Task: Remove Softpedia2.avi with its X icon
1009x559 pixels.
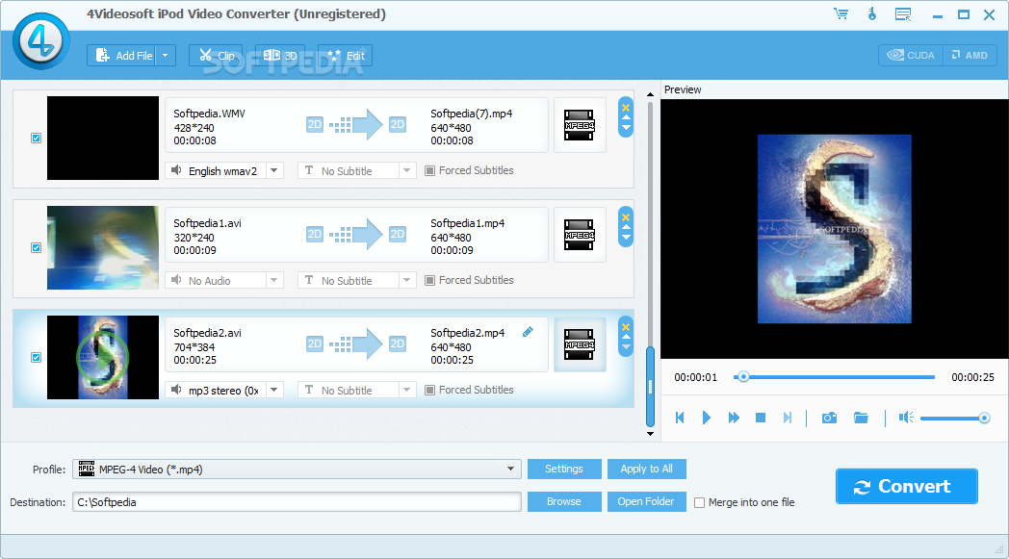Action: 626,327
